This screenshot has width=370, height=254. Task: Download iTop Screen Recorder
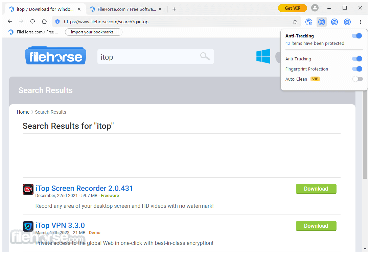316,189
